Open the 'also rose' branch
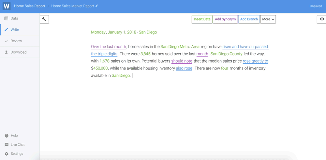 click(184, 68)
